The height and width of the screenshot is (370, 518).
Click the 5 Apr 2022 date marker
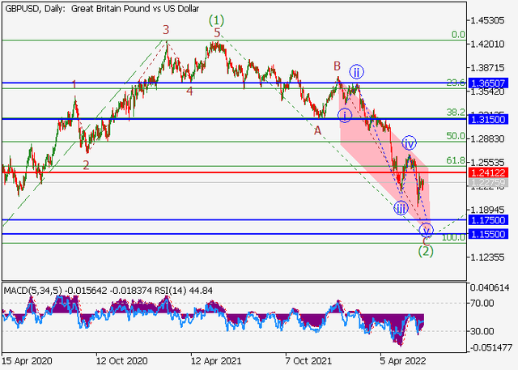point(405,355)
